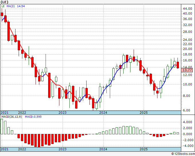The width and height of the screenshot is (195, 156).
Task: Click the 44.00 price axis label
Action: pyautogui.click(x=187, y=9)
